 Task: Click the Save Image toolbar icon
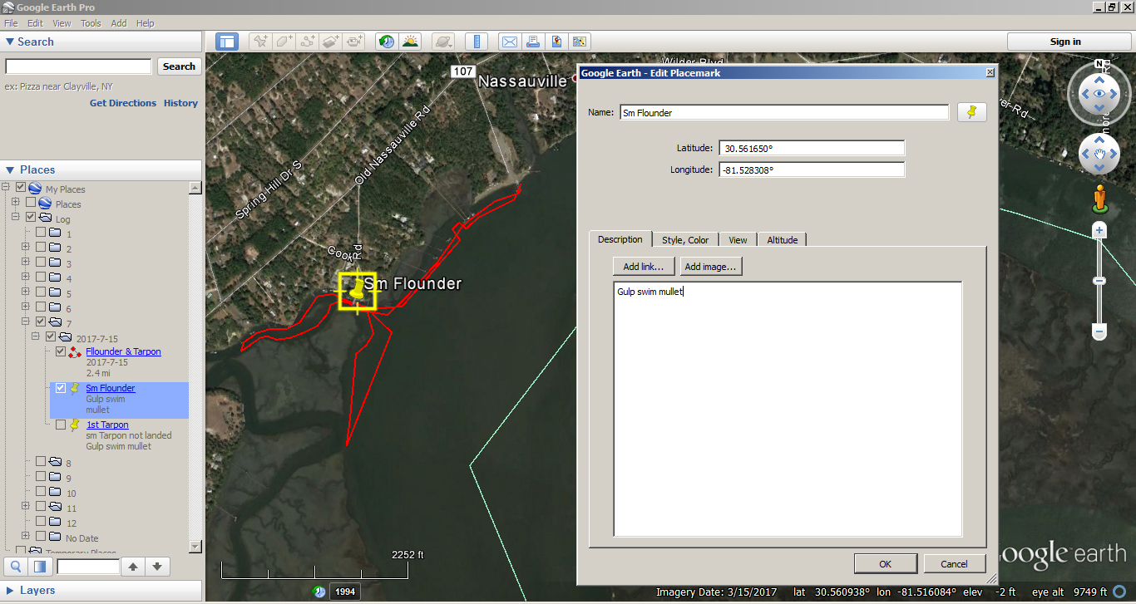[556, 42]
